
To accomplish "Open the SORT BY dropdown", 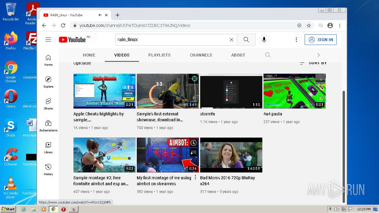I will 314,63.
